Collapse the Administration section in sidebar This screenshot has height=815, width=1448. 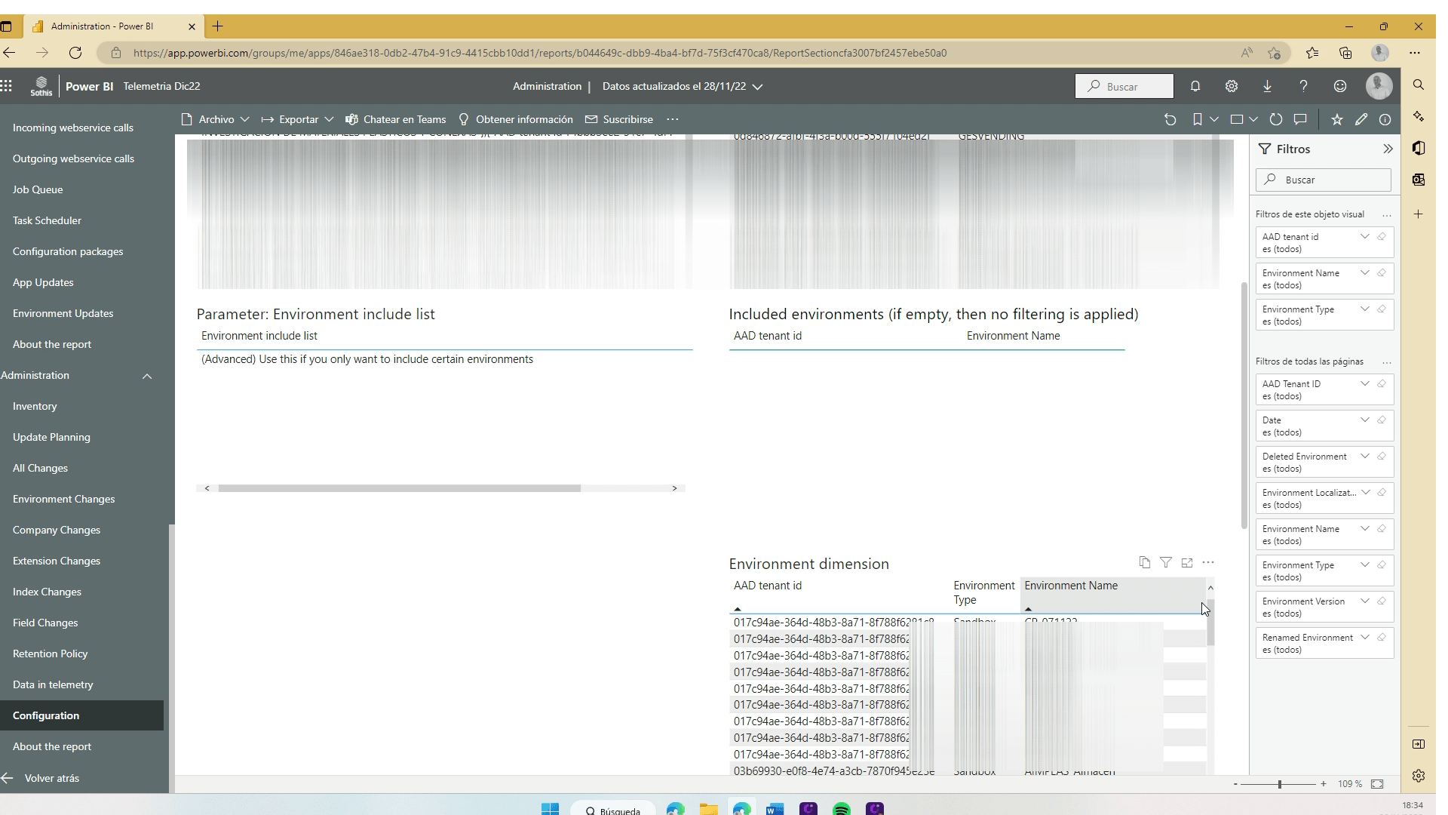(x=147, y=376)
